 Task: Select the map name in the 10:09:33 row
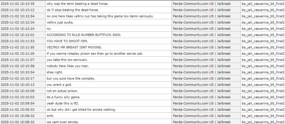(263, 110)
